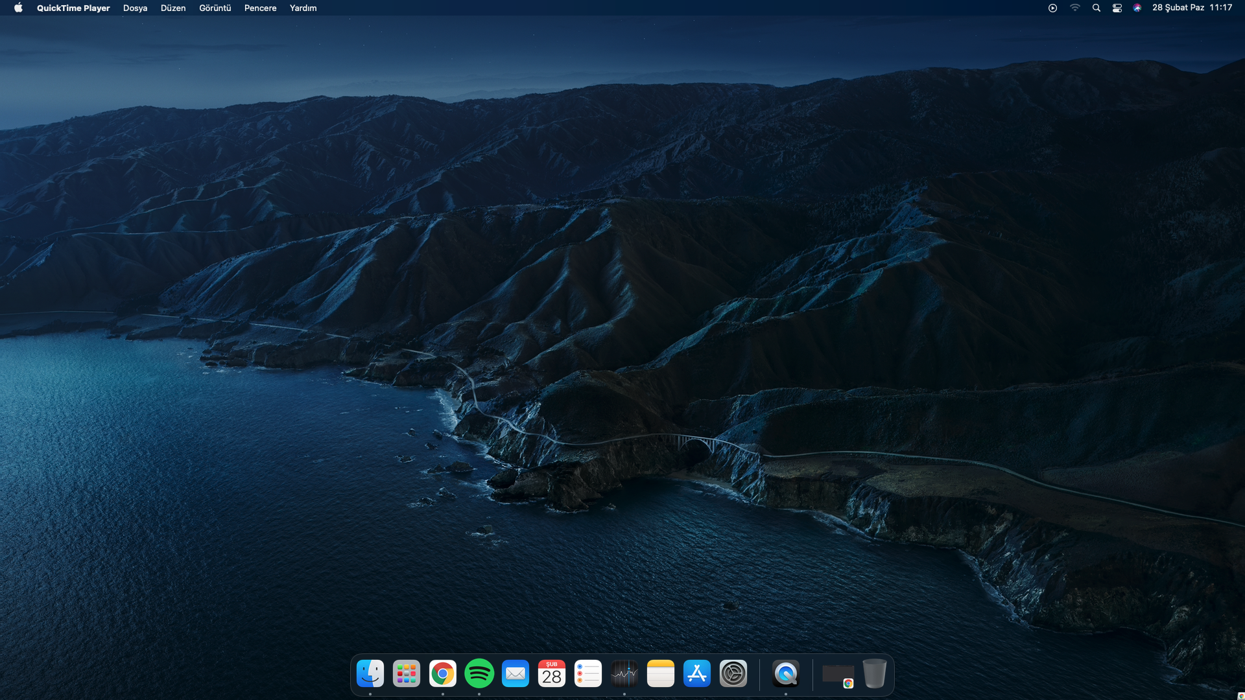Open System Preferences gear icon
The image size is (1245, 700).
click(x=733, y=674)
